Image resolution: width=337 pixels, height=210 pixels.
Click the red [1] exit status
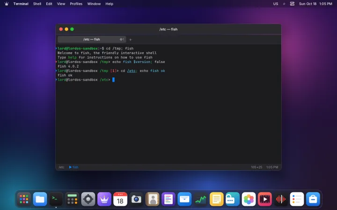(113, 71)
